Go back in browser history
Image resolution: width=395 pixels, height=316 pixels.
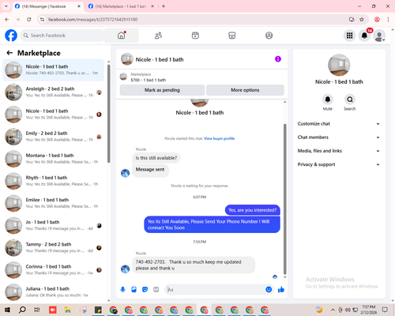[7, 19]
